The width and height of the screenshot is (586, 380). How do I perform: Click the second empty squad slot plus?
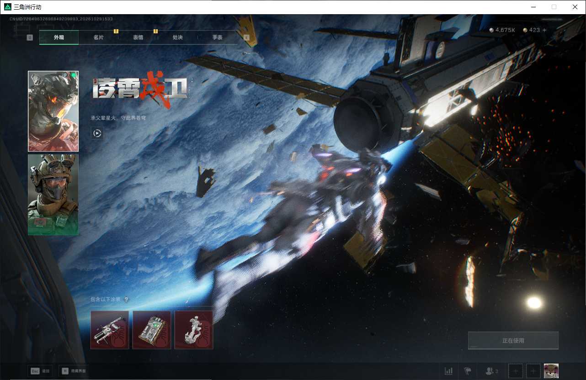coord(533,371)
